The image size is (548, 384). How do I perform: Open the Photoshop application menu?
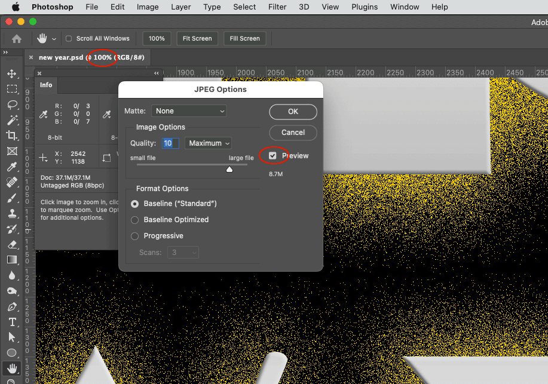53,7
